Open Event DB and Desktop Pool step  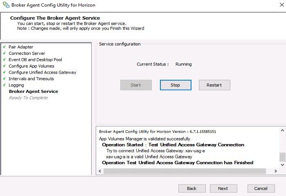click(x=35, y=60)
